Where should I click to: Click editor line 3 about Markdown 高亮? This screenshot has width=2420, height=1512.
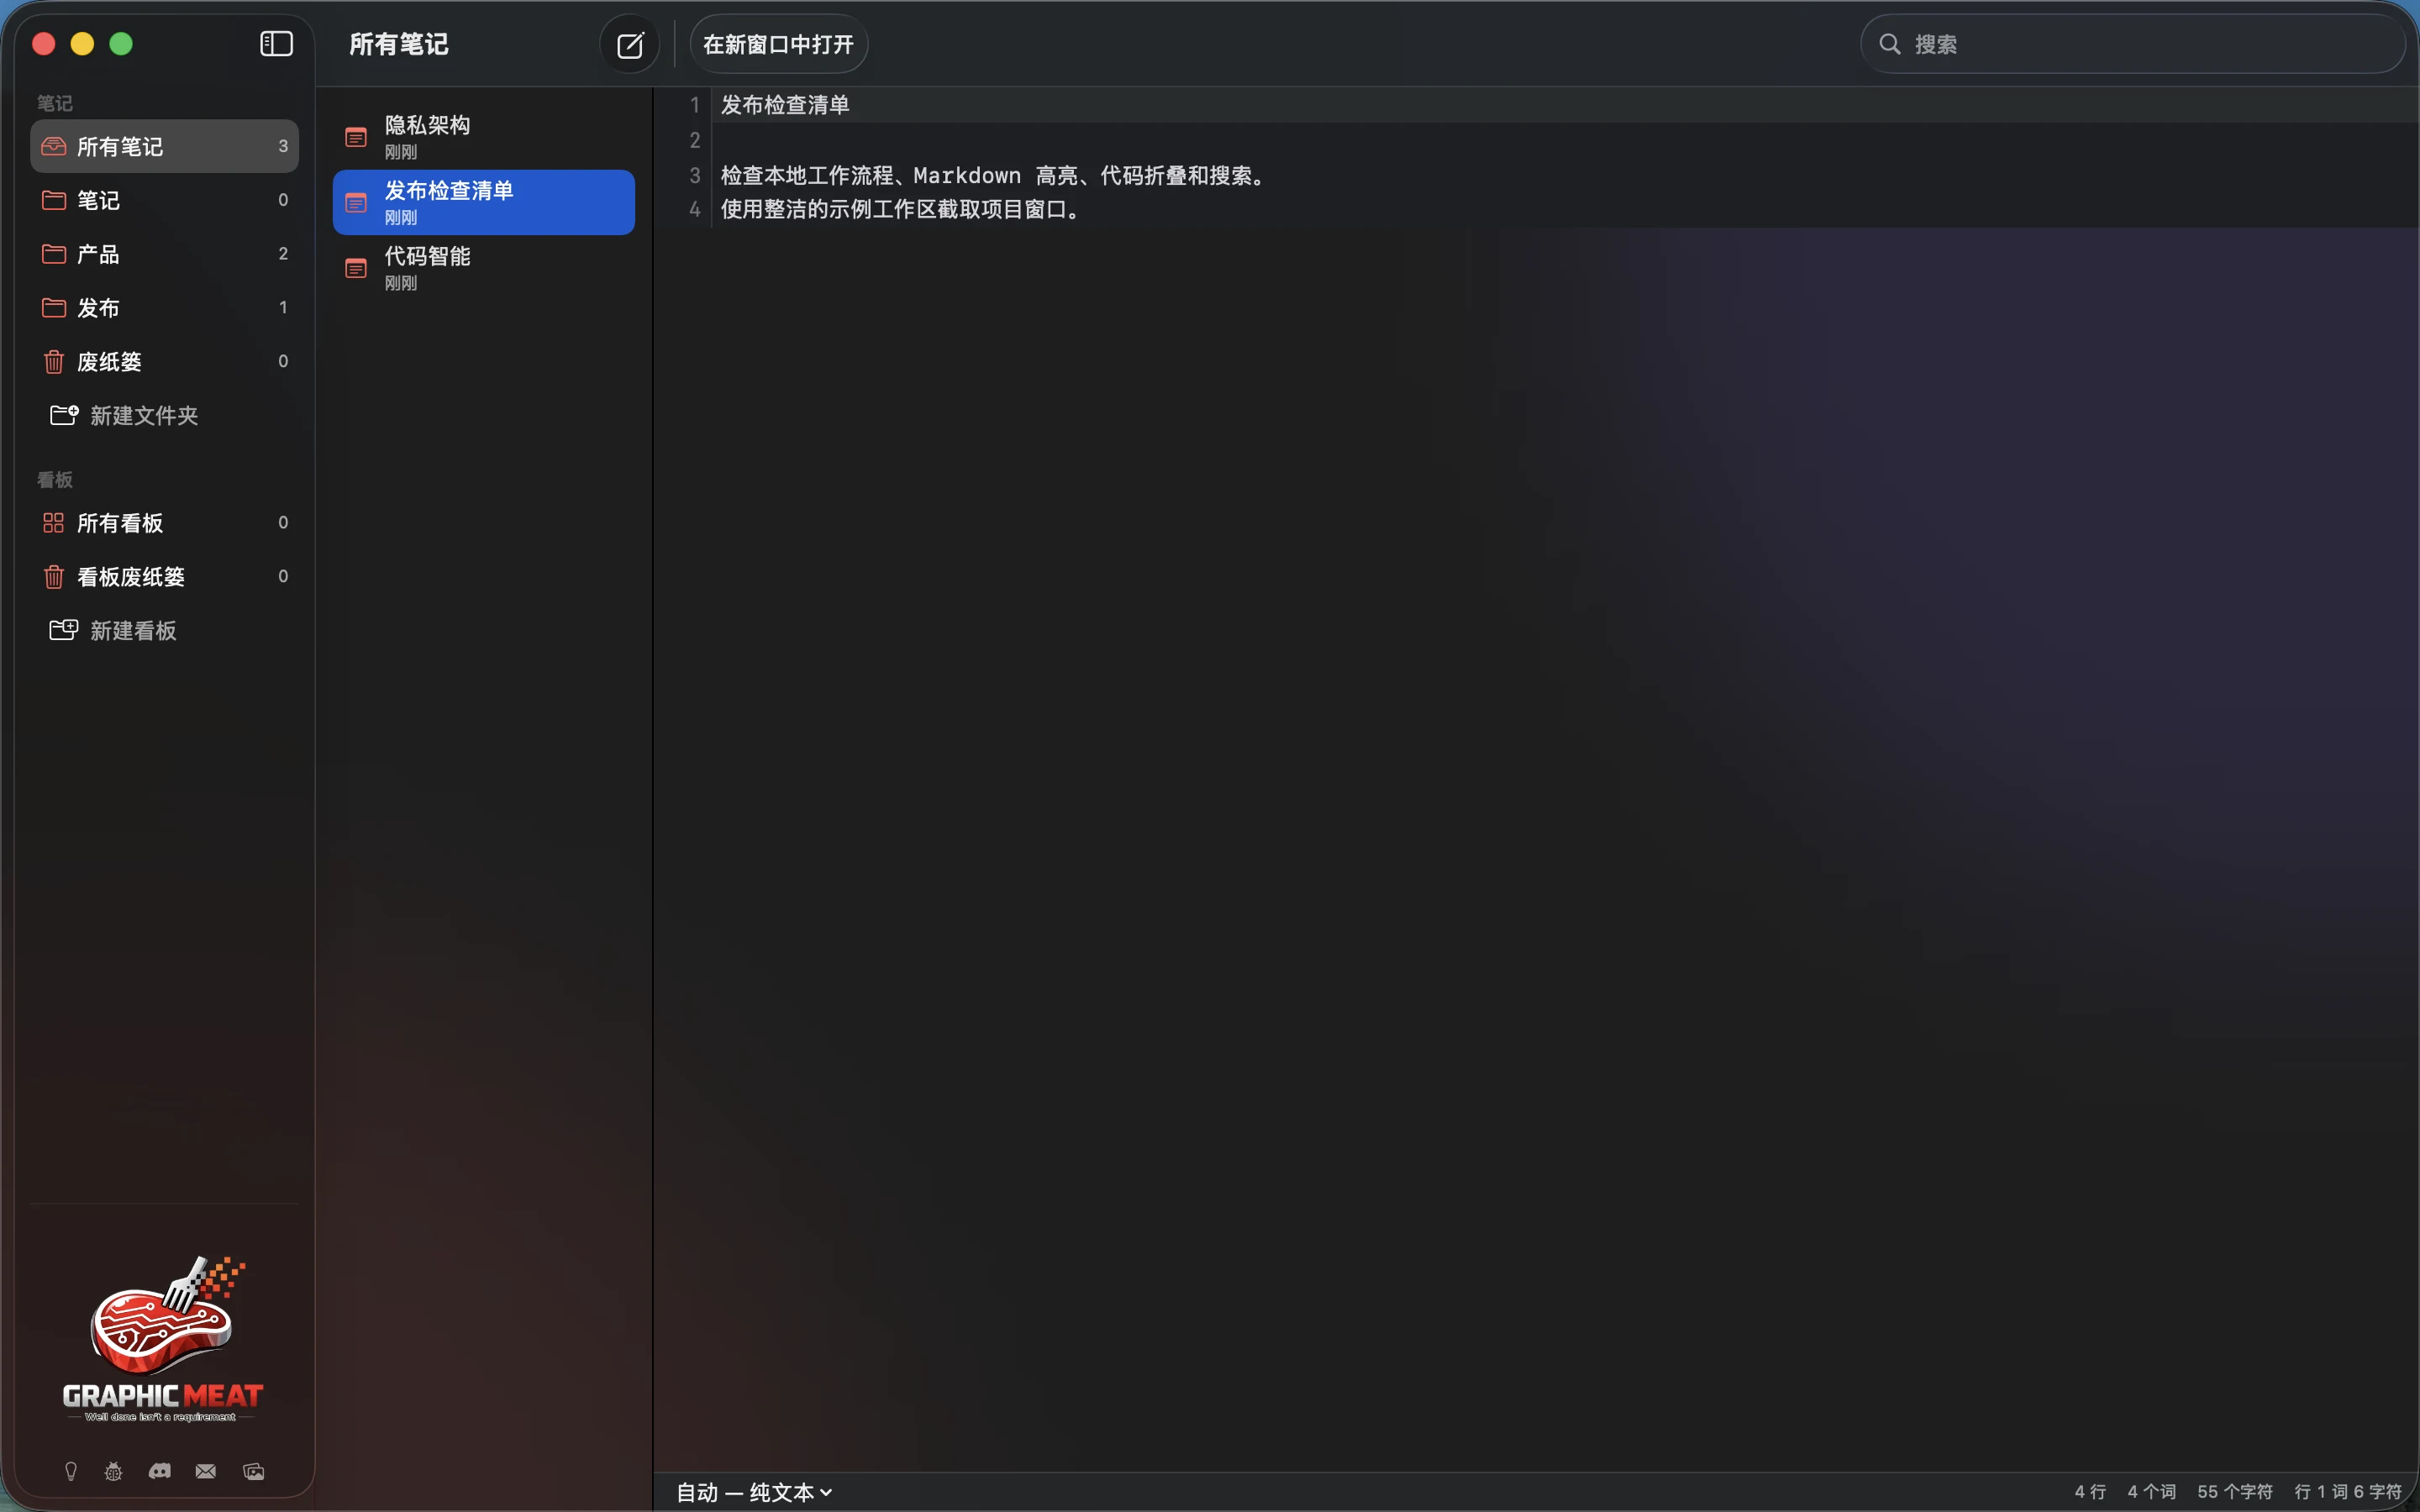(x=996, y=175)
